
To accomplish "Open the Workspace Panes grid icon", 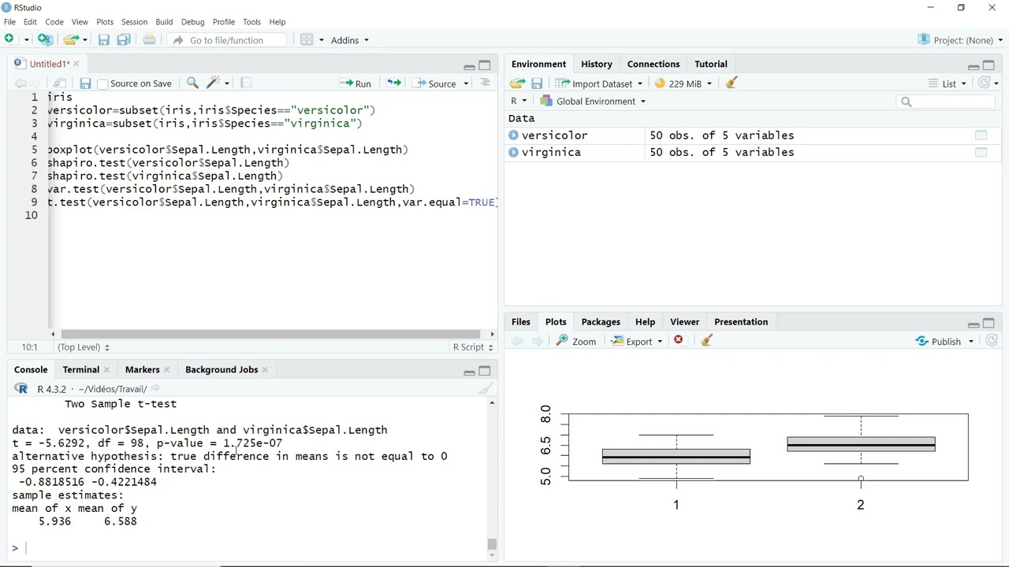I will (x=307, y=39).
